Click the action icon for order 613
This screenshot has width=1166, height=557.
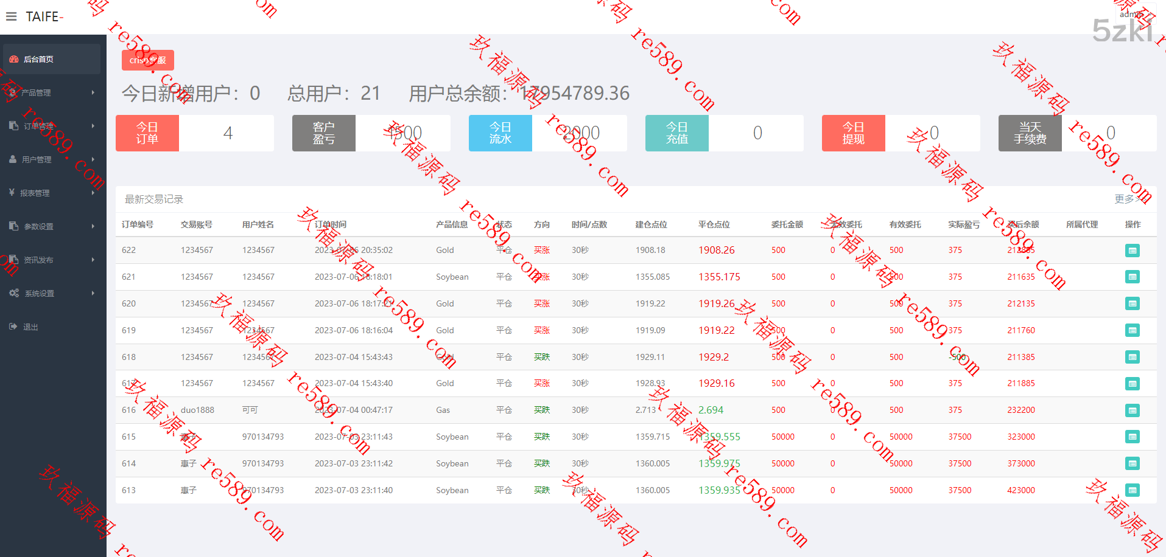[1132, 490]
